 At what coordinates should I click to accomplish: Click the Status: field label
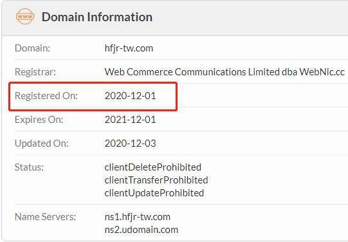click(29, 167)
